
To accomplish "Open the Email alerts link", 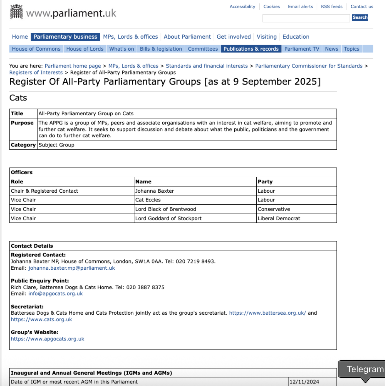I will tap(300, 7).
